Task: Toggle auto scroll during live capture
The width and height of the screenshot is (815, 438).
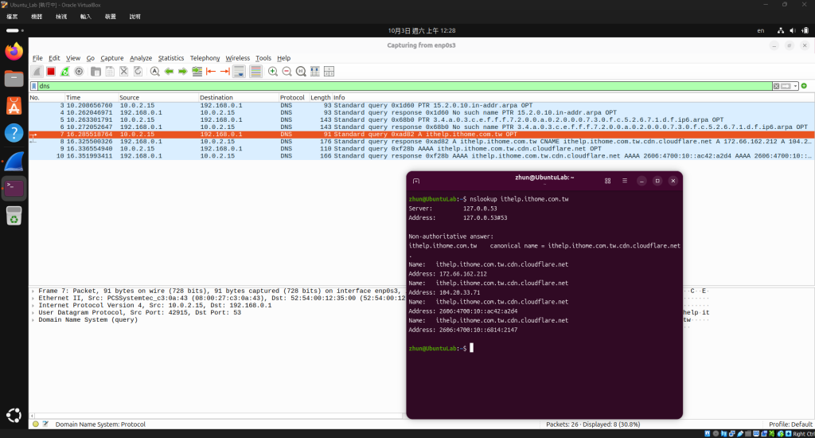Action: pos(239,72)
